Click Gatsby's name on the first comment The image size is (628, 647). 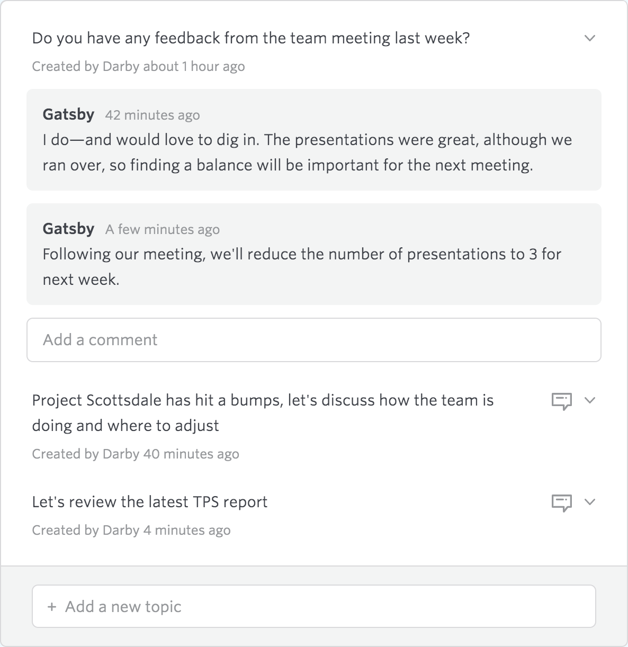pyautogui.click(x=68, y=114)
